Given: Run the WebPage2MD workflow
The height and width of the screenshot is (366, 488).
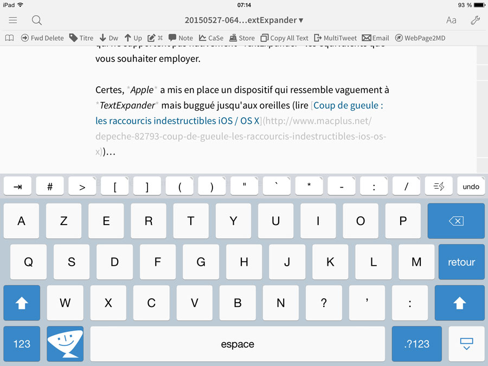Looking at the screenshot, I should 420,38.
